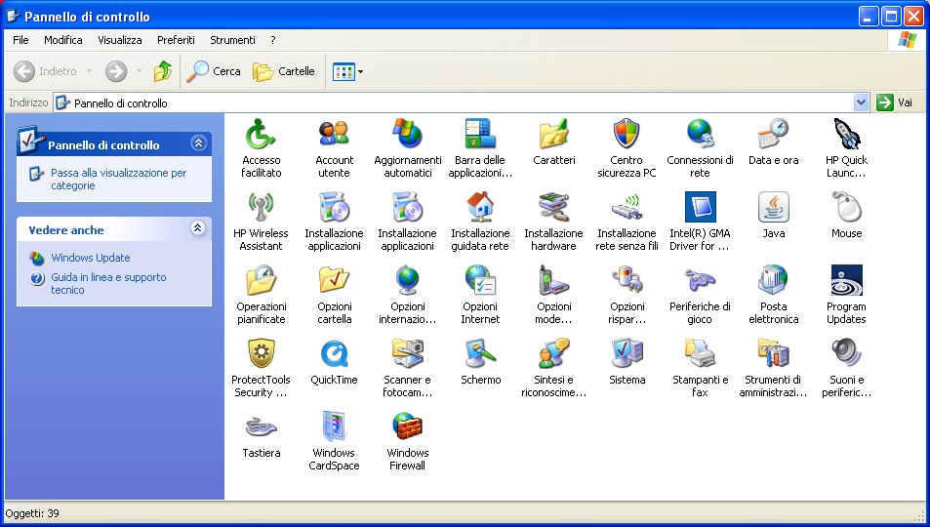
Task: Collapse the Vedere anche sidebar section
Action: 198,228
